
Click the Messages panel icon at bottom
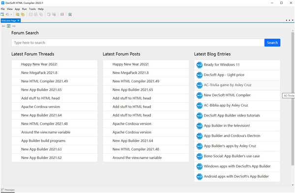pos(2,190)
